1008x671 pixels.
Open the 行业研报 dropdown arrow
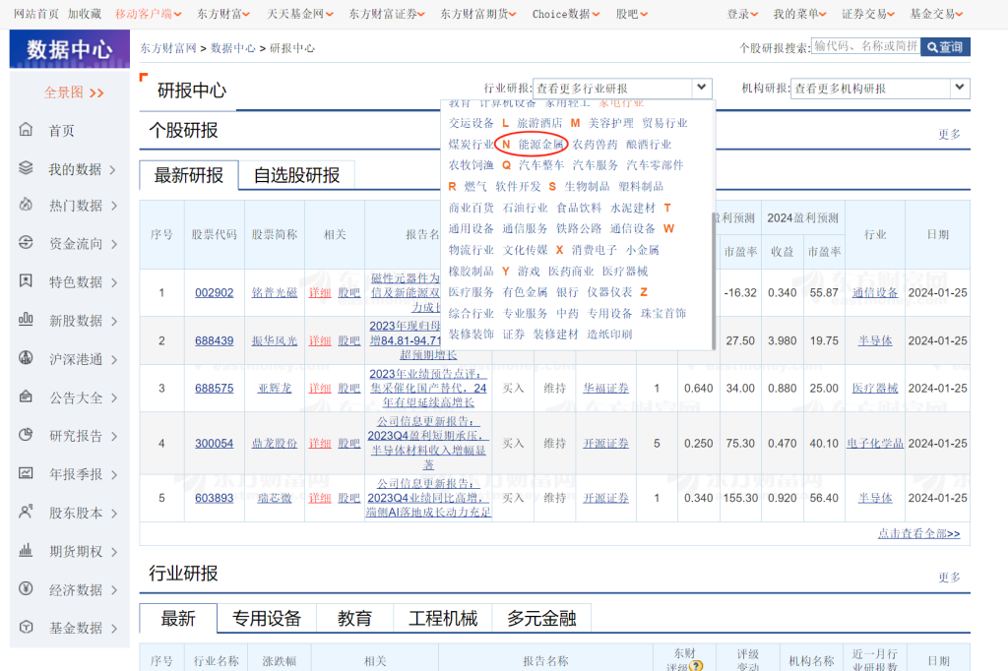[x=701, y=88]
